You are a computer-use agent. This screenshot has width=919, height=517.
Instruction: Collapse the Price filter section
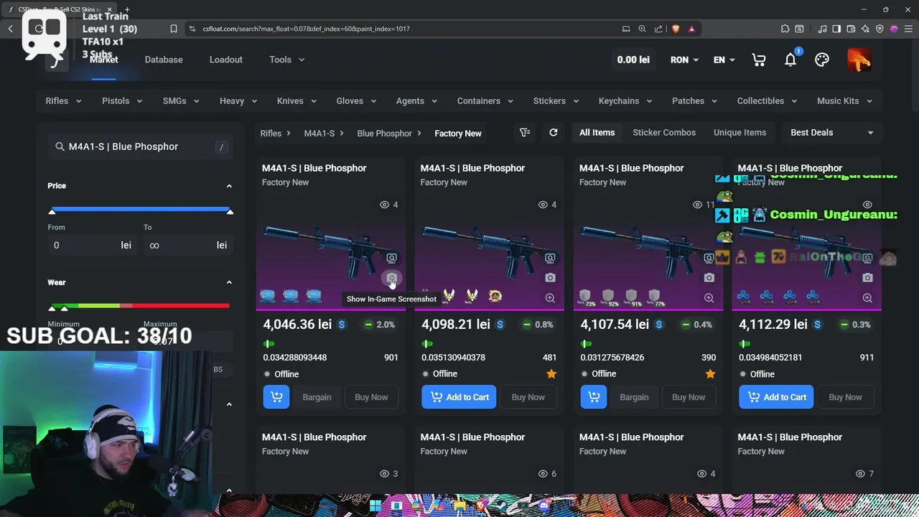tap(229, 186)
